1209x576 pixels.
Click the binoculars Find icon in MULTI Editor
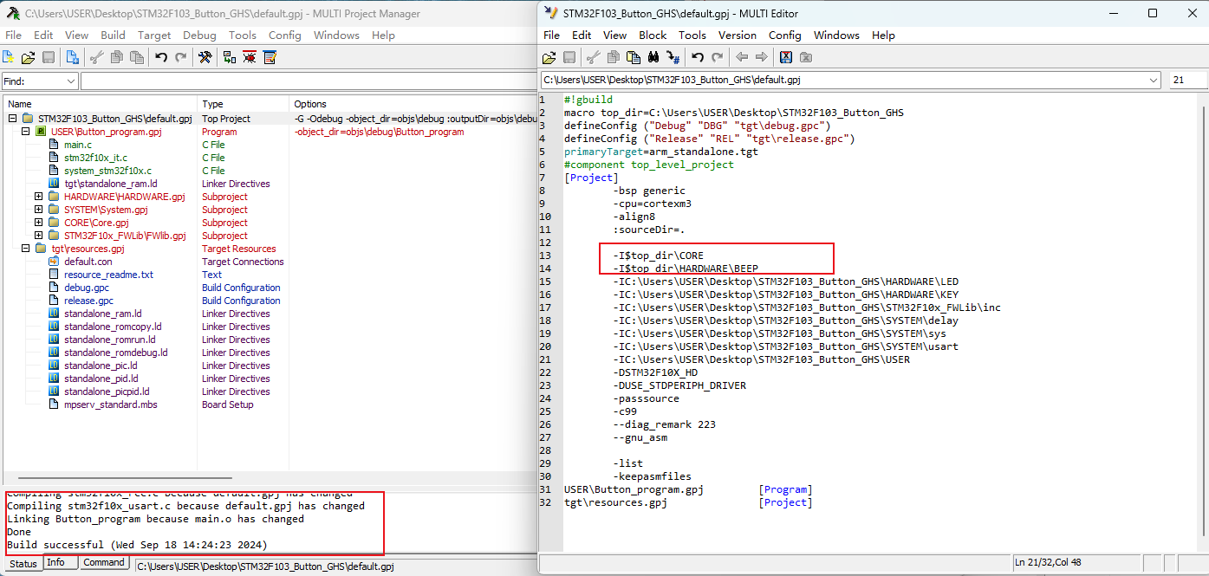pos(653,57)
